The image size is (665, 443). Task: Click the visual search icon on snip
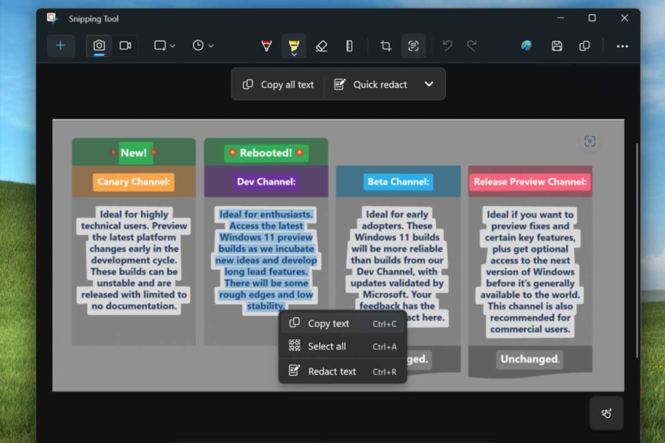point(590,142)
